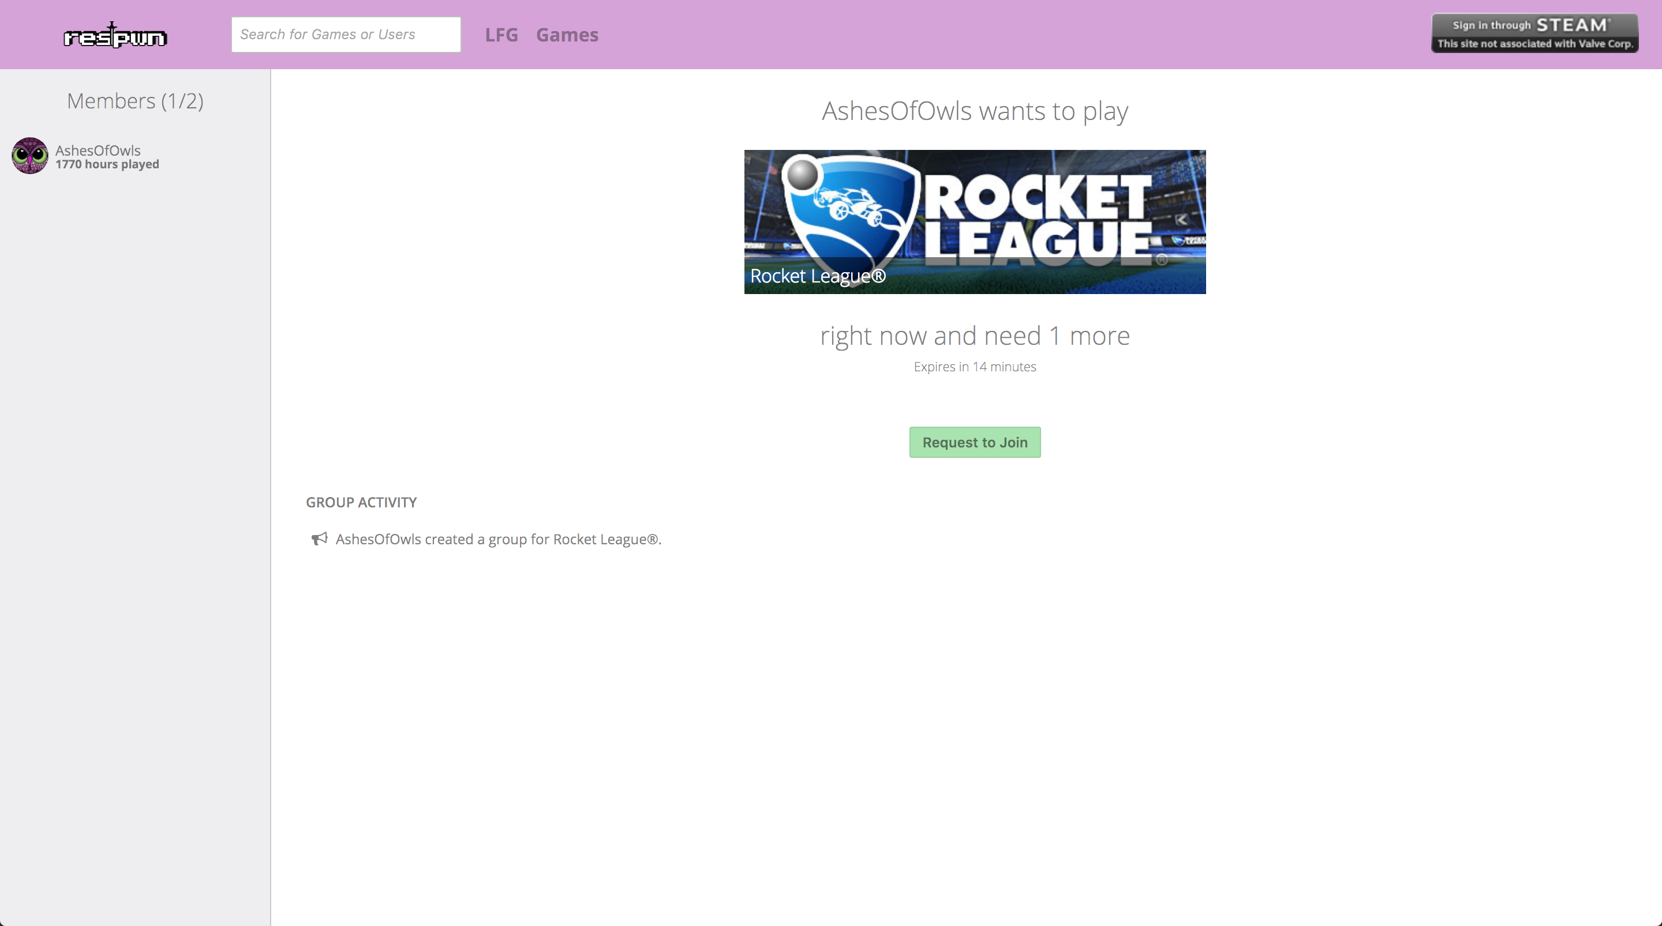Click the 'created a group' activity entry
Screen dimensions: 1662x926
[498, 539]
